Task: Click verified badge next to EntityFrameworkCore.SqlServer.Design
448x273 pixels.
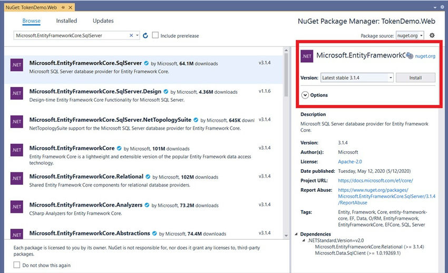Action: point(166,92)
